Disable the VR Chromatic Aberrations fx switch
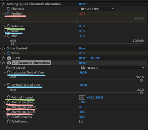This screenshot has width=148, height=130. point(4,63)
